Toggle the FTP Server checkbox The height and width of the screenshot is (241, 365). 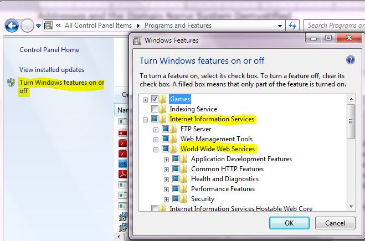[x=165, y=129]
